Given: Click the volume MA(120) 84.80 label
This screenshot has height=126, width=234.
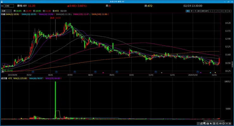Looking at the screenshot, I should [53, 79].
